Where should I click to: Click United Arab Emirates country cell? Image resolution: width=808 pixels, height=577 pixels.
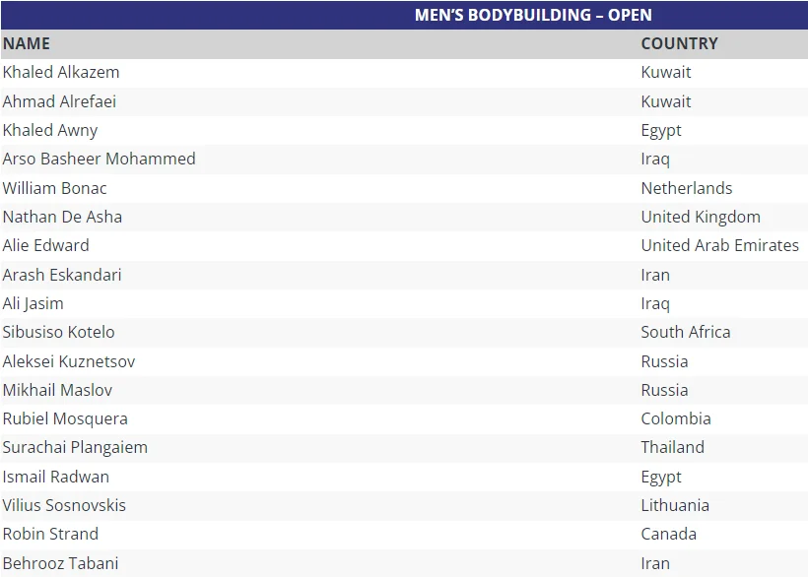click(x=719, y=245)
